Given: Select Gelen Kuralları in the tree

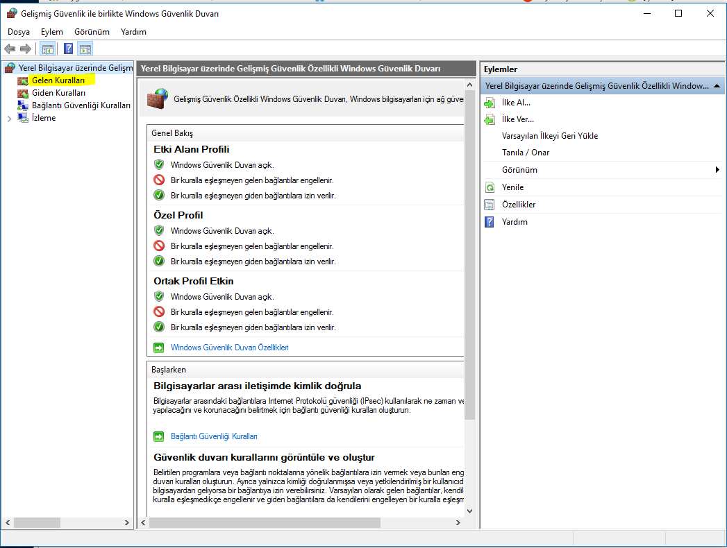Looking at the screenshot, I should point(58,80).
